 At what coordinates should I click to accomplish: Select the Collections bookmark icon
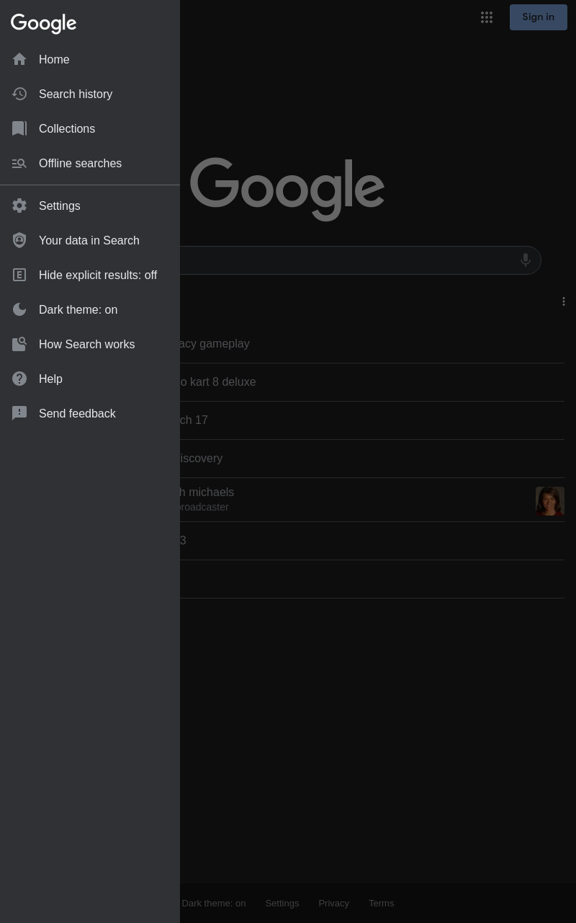coord(19,128)
